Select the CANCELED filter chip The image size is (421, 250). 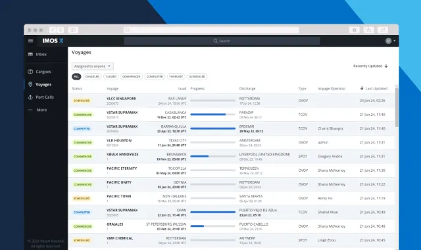point(92,76)
